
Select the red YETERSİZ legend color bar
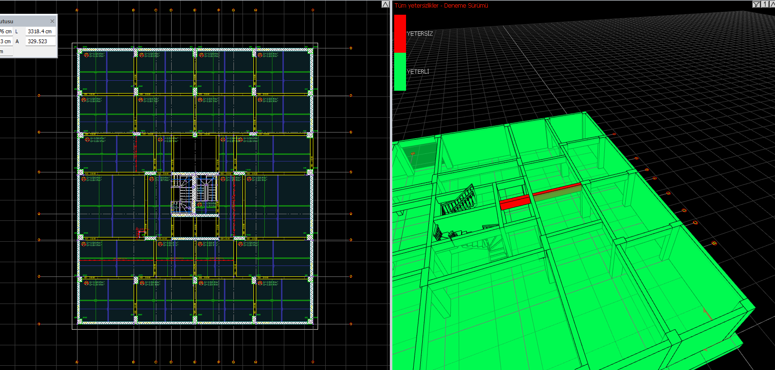400,33
